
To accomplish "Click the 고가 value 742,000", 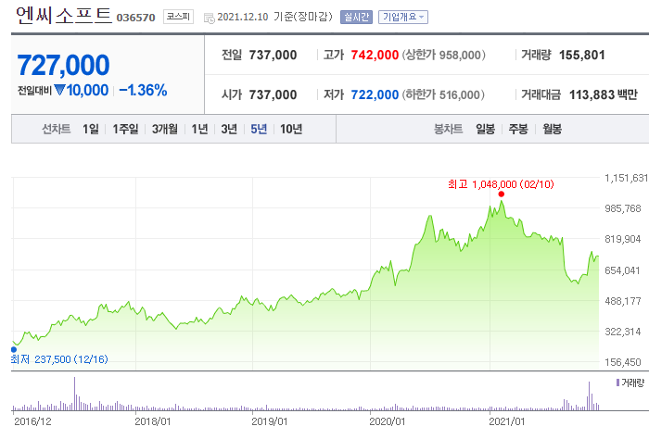I will (x=375, y=55).
